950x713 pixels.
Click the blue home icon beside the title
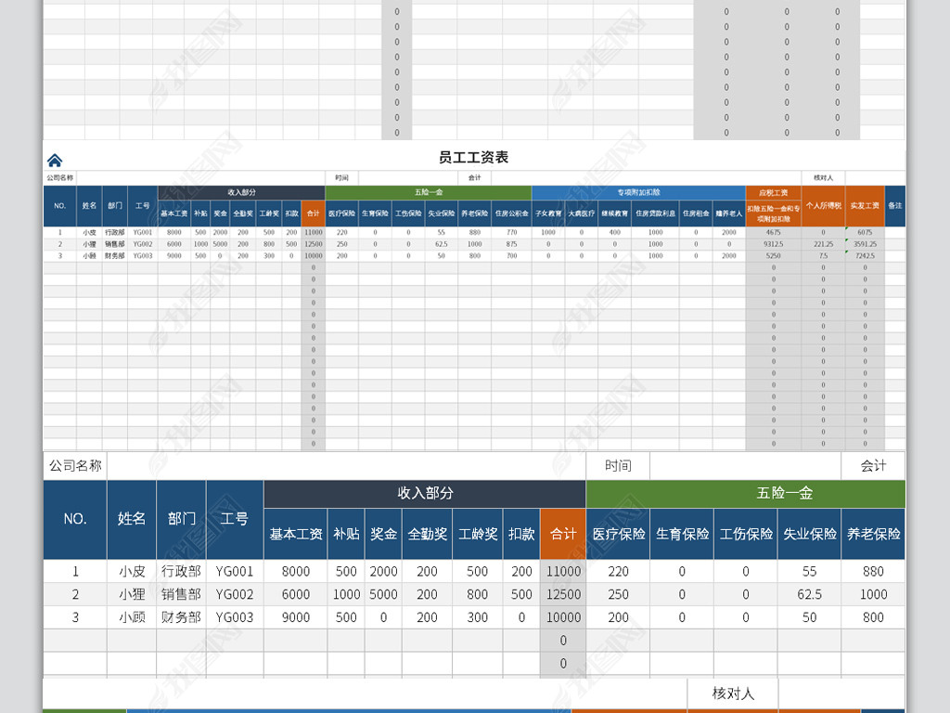click(55, 161)
